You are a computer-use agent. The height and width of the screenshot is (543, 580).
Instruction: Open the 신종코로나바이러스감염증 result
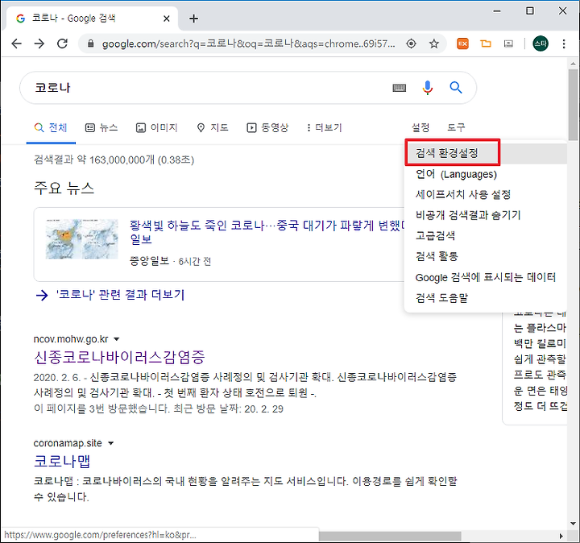click(119, 358)
